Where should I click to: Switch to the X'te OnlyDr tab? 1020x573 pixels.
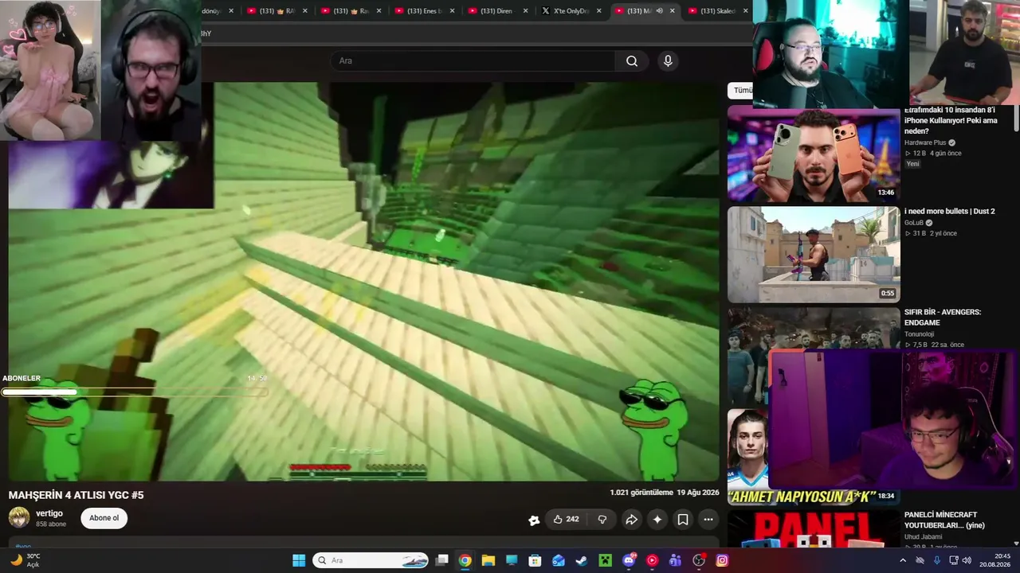click(x=571, y=11)
